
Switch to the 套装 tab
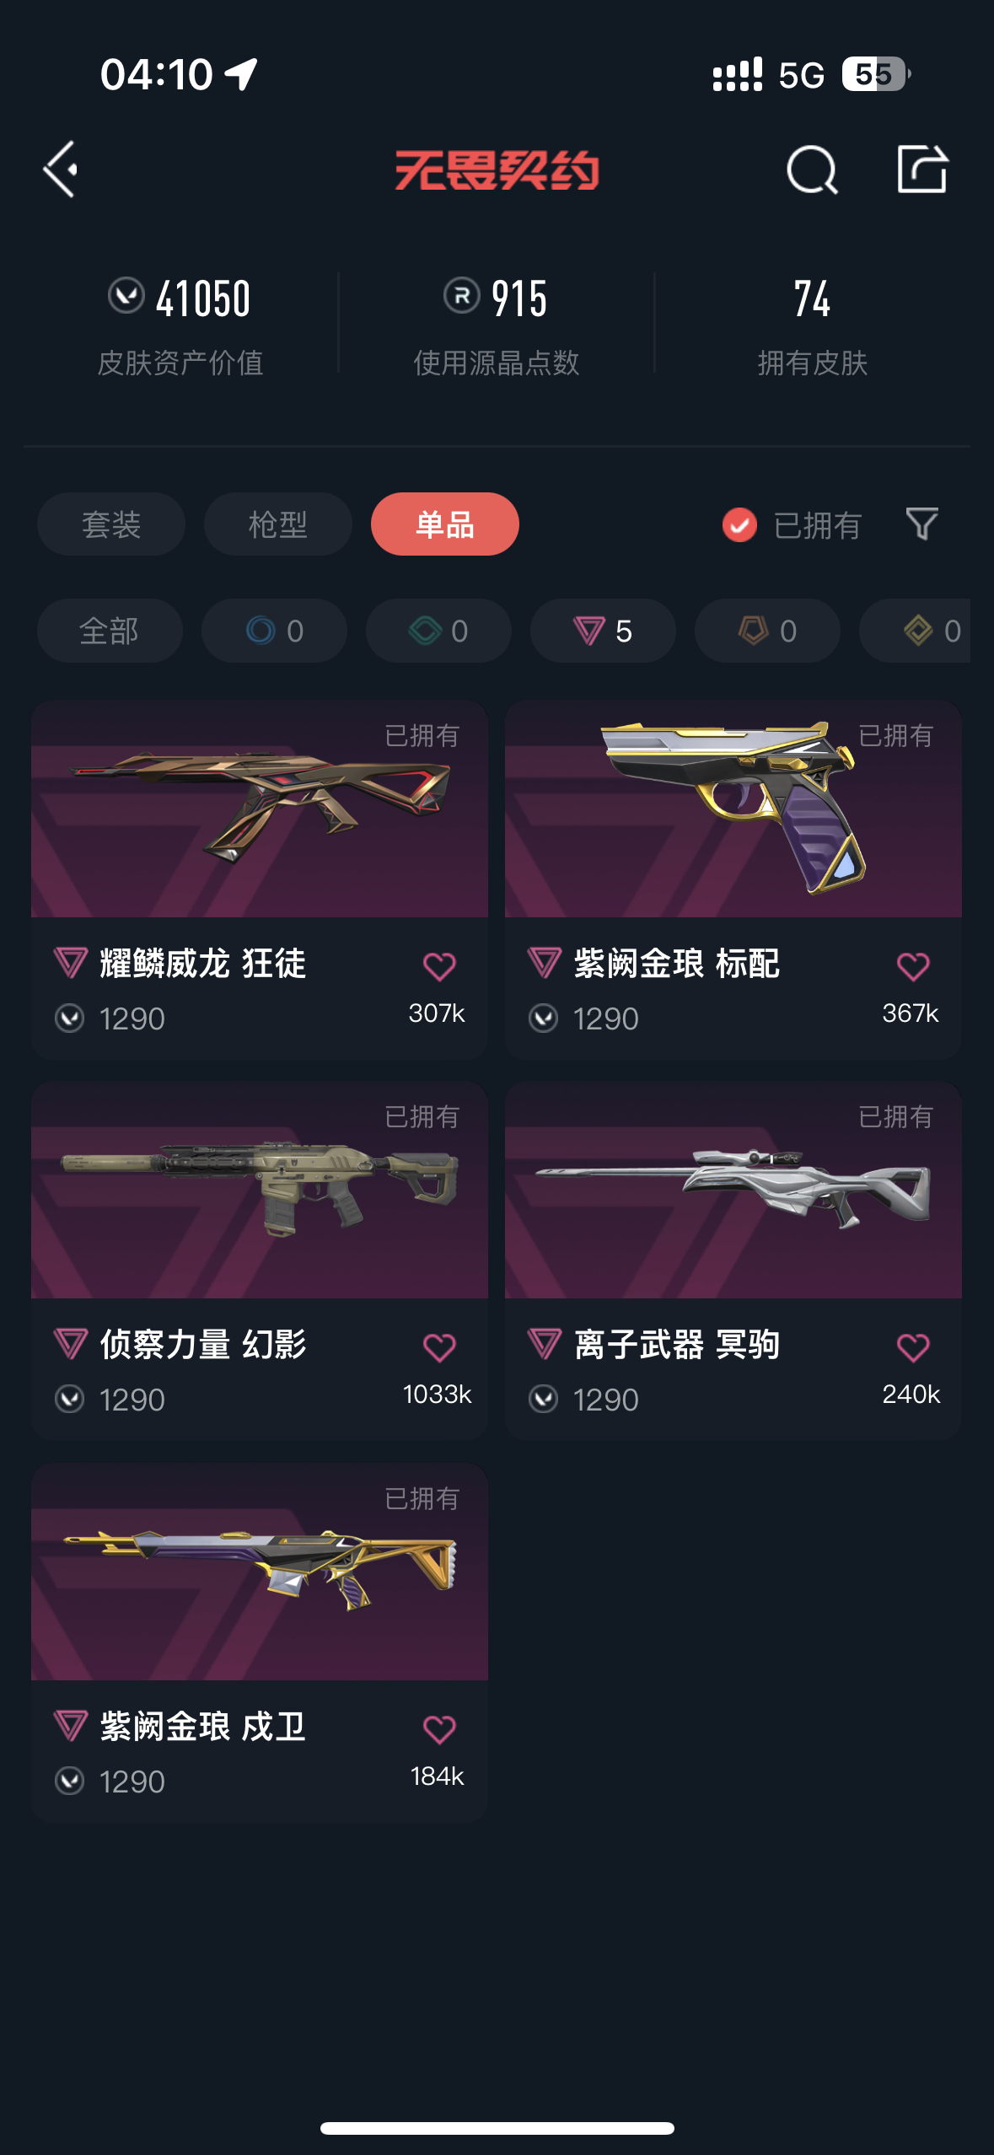point(111,524)
